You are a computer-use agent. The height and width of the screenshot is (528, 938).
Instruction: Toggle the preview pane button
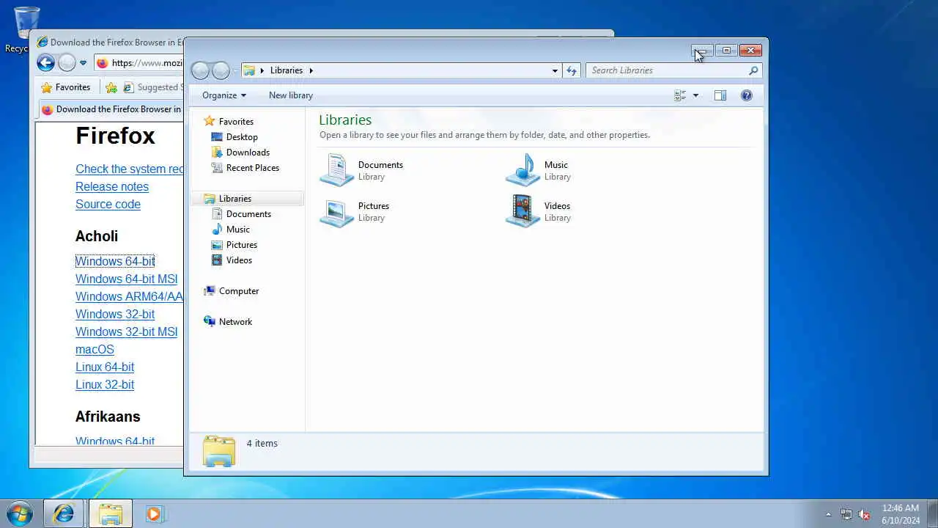(x=720, y=95)
